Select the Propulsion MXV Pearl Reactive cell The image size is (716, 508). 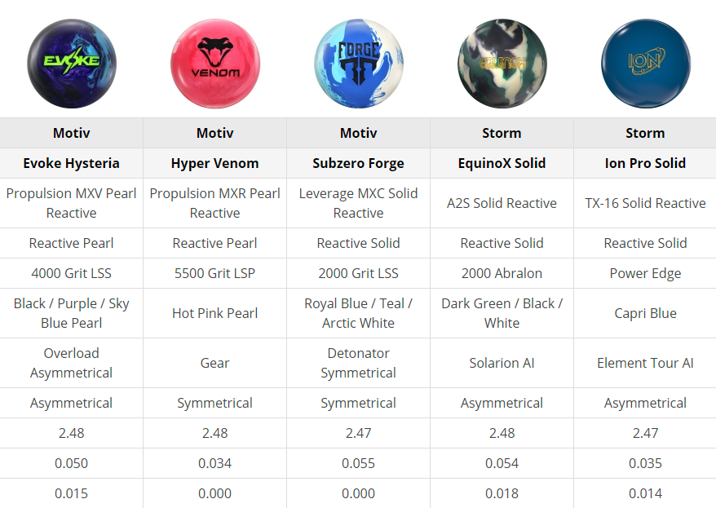[72, 203]
